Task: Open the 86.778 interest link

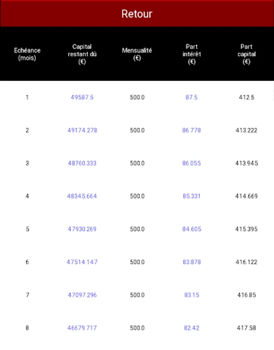Action: point(192,130)
